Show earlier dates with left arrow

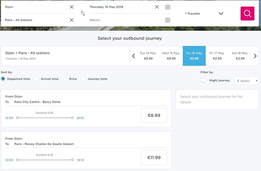point(134,56)
